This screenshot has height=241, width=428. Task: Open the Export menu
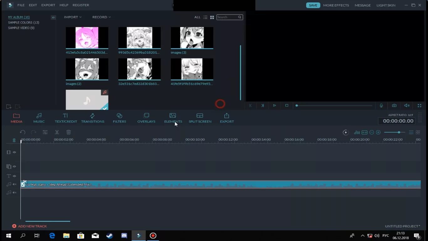(x=48, y=5)
